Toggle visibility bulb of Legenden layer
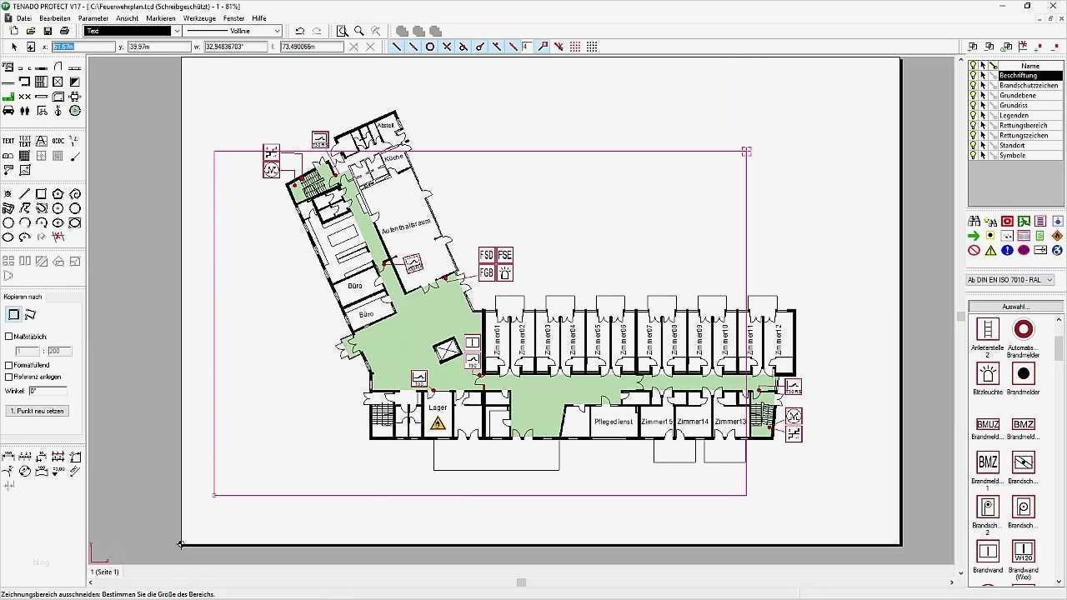This screenshot has width=1067, height=600. point(973,115)
